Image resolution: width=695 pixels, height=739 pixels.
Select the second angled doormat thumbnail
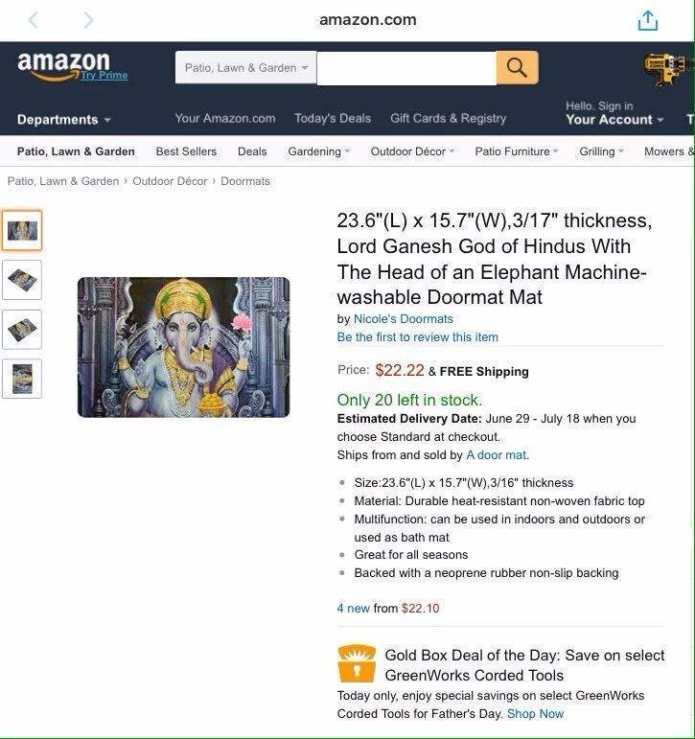coord(22,280)
